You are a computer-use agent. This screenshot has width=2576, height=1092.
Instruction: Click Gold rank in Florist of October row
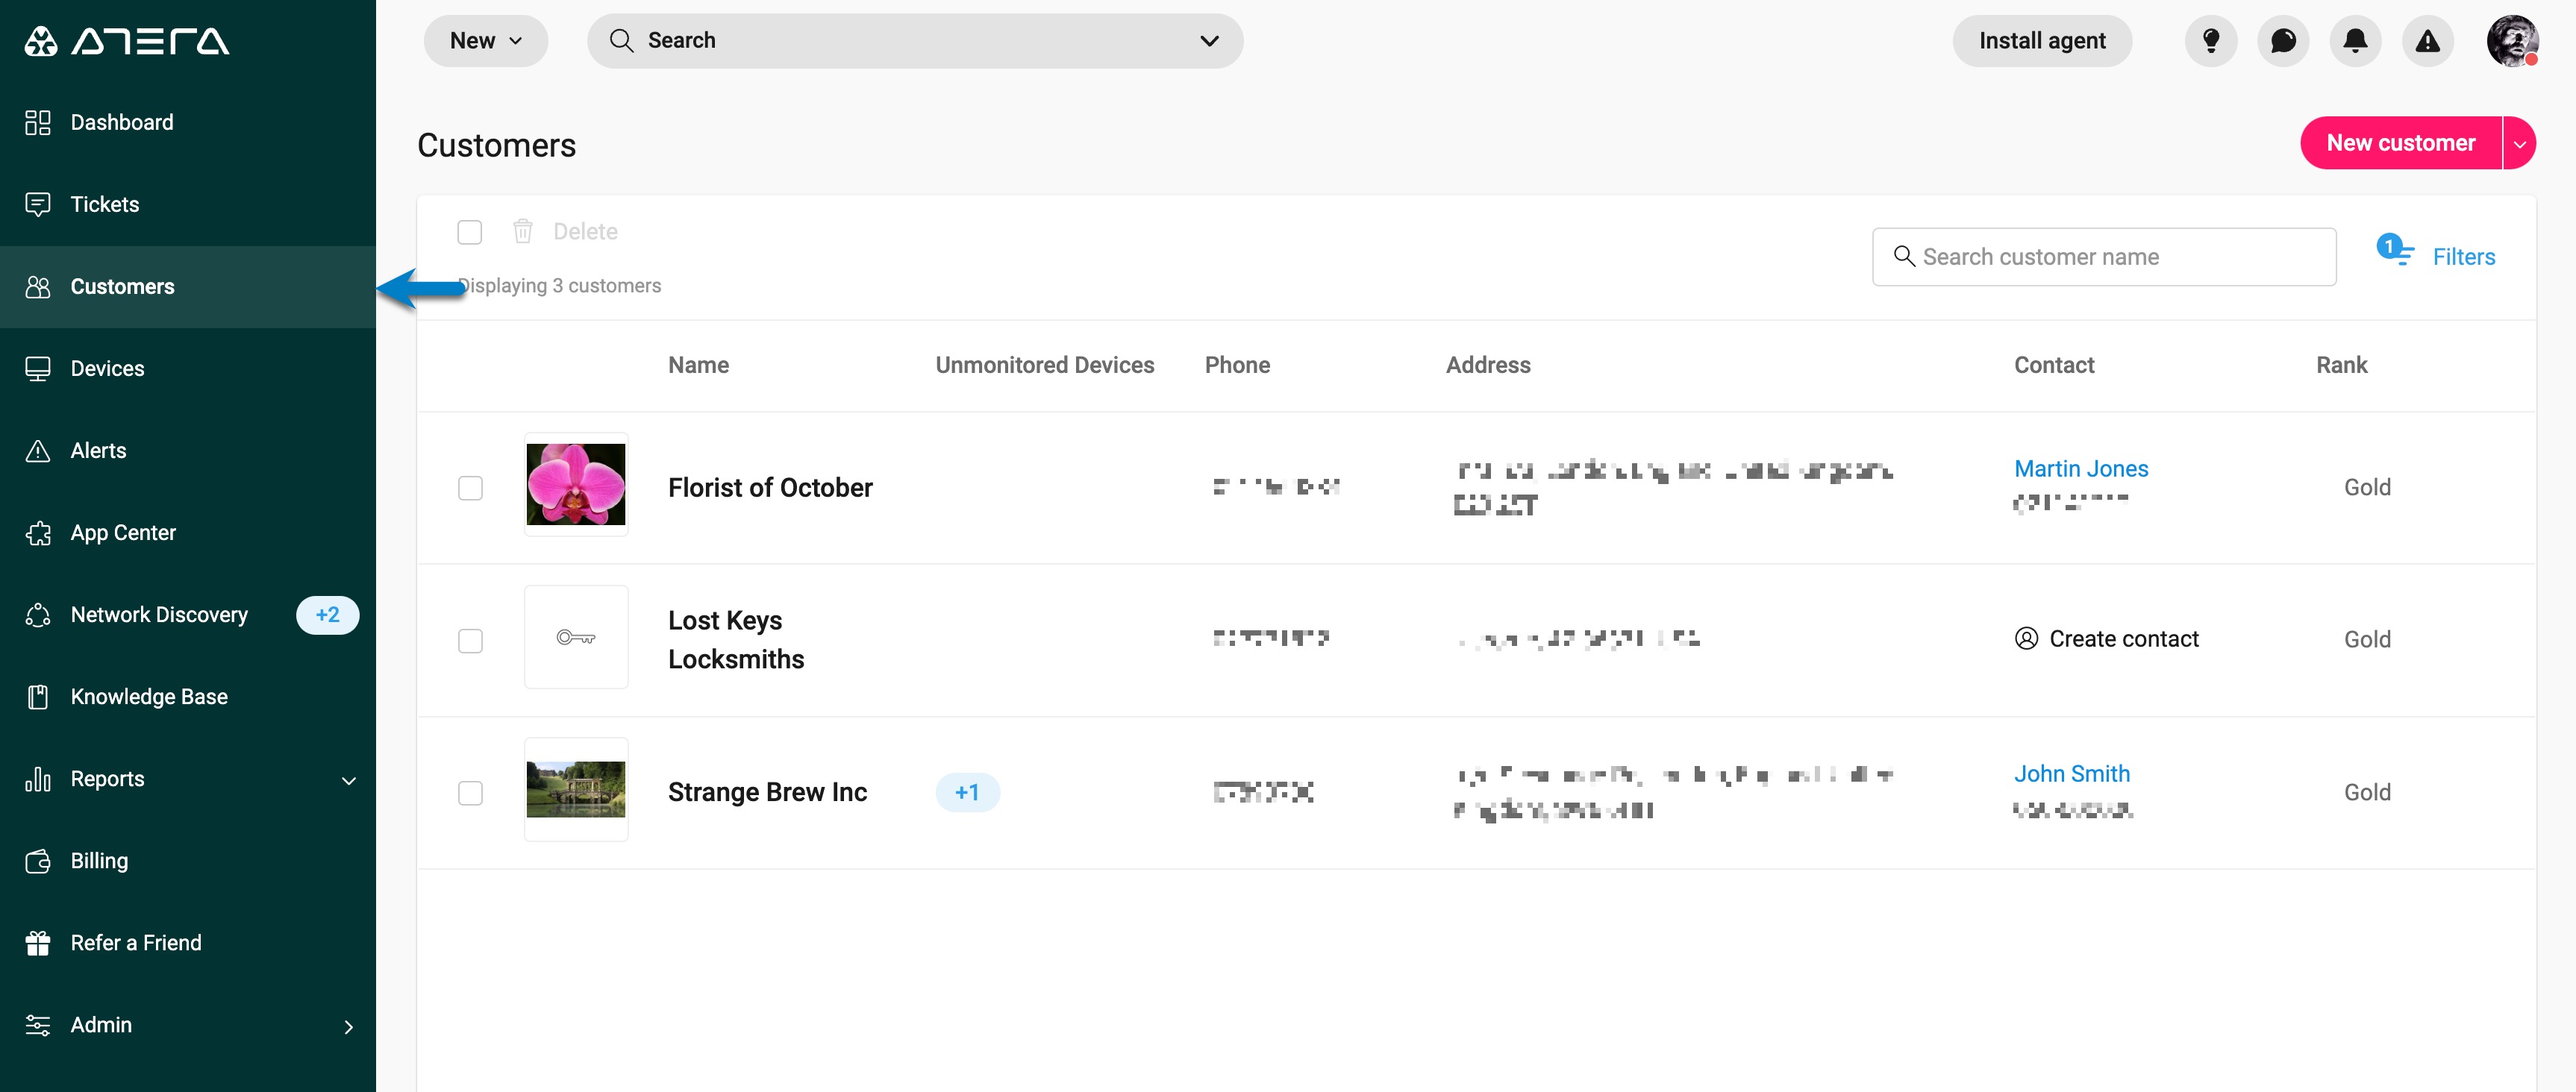coord(2367,488)
